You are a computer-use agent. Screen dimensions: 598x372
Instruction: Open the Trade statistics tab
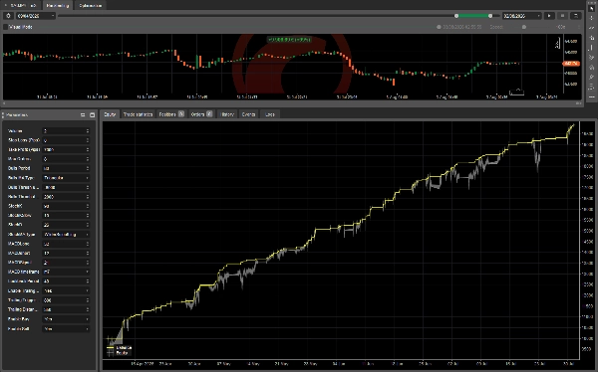(x=139, y=114)
